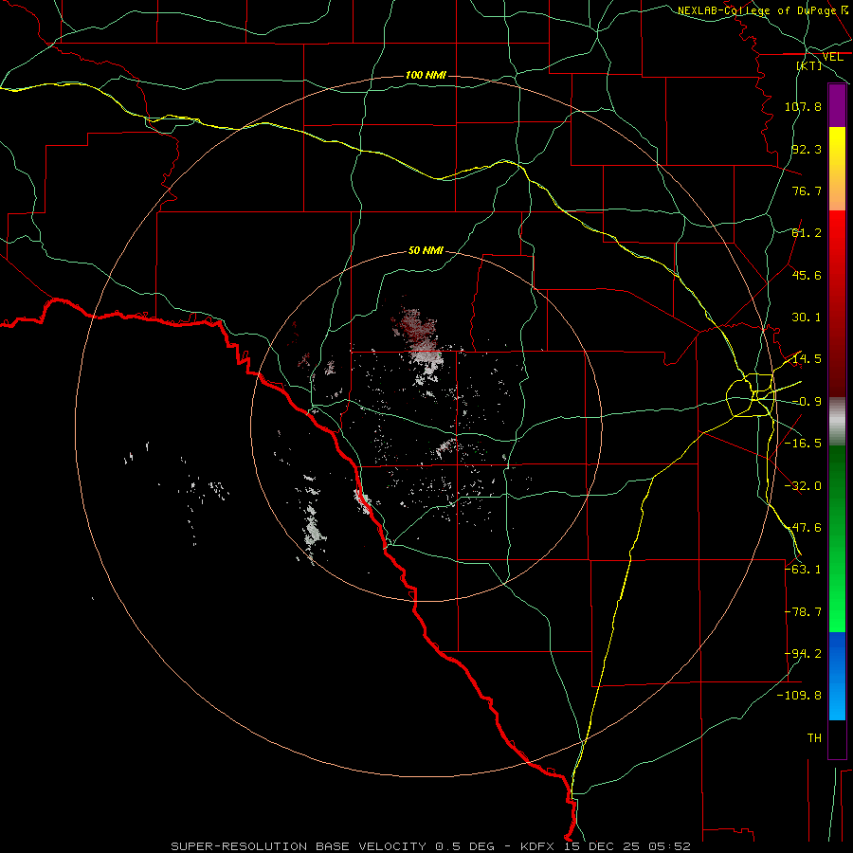Click the 61.2 velocity scale value
Screen dimensions: 853x853
[x=807, y=233]
